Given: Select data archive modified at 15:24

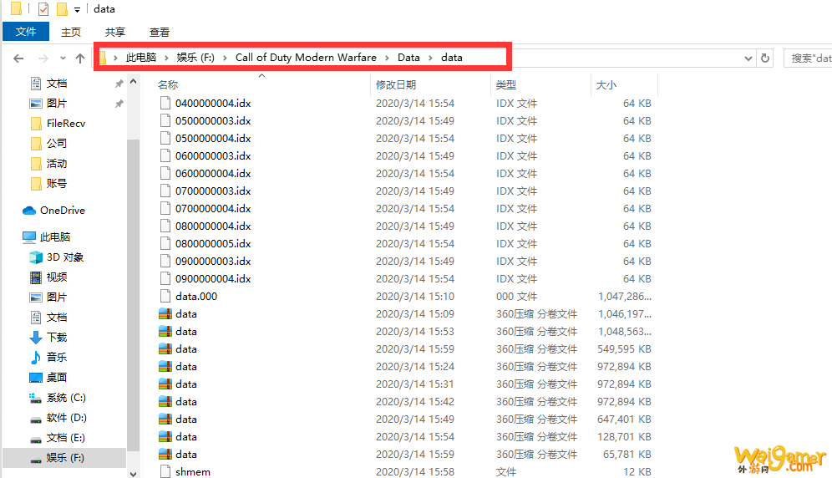Looking at the screenshot, I should (x=185, y=367).
